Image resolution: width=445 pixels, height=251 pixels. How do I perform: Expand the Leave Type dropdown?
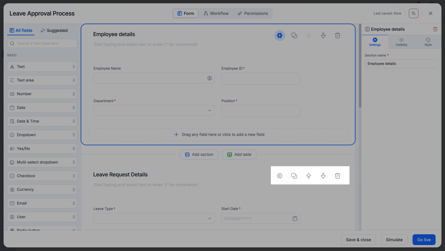[x=209, y=218]
